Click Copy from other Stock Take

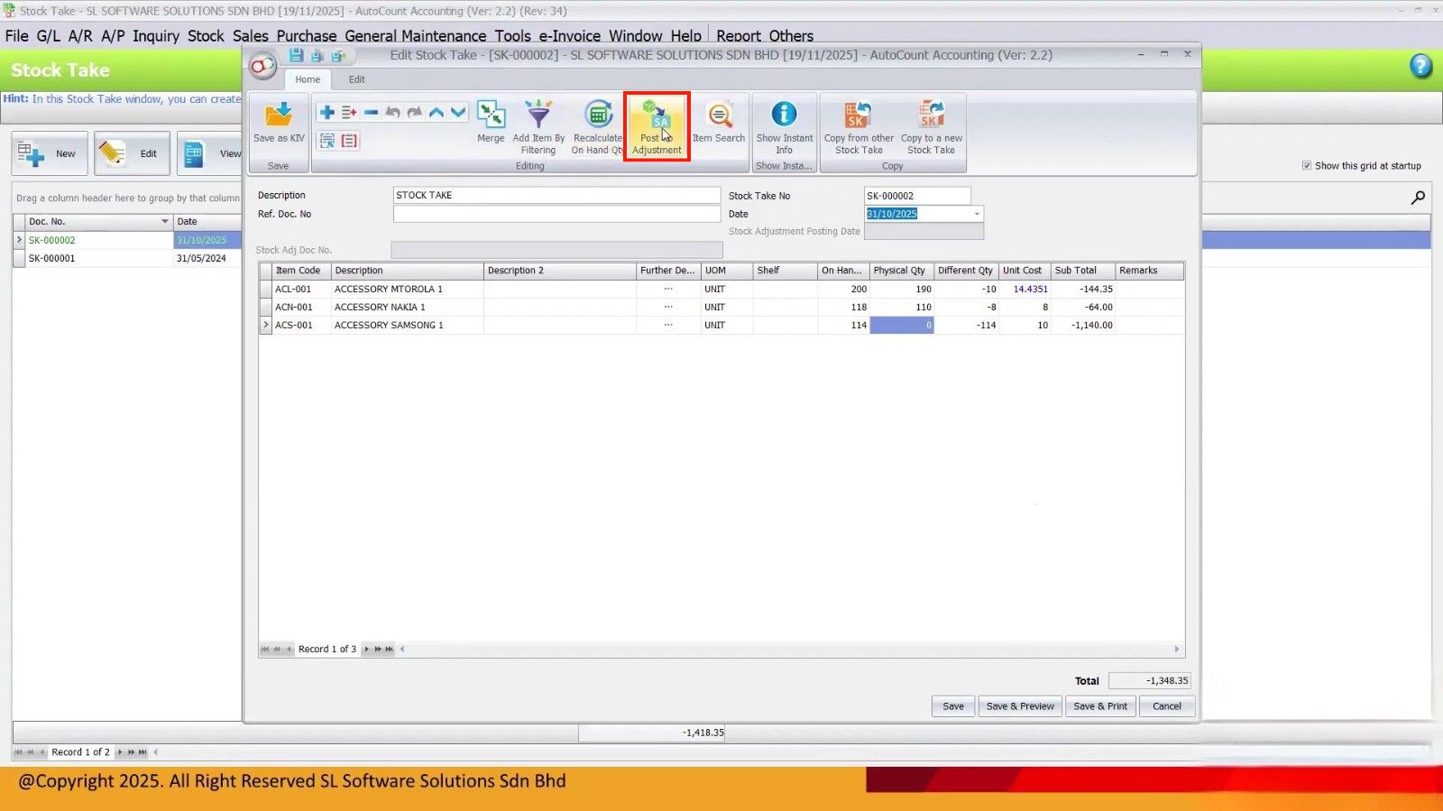pos(859,117)
